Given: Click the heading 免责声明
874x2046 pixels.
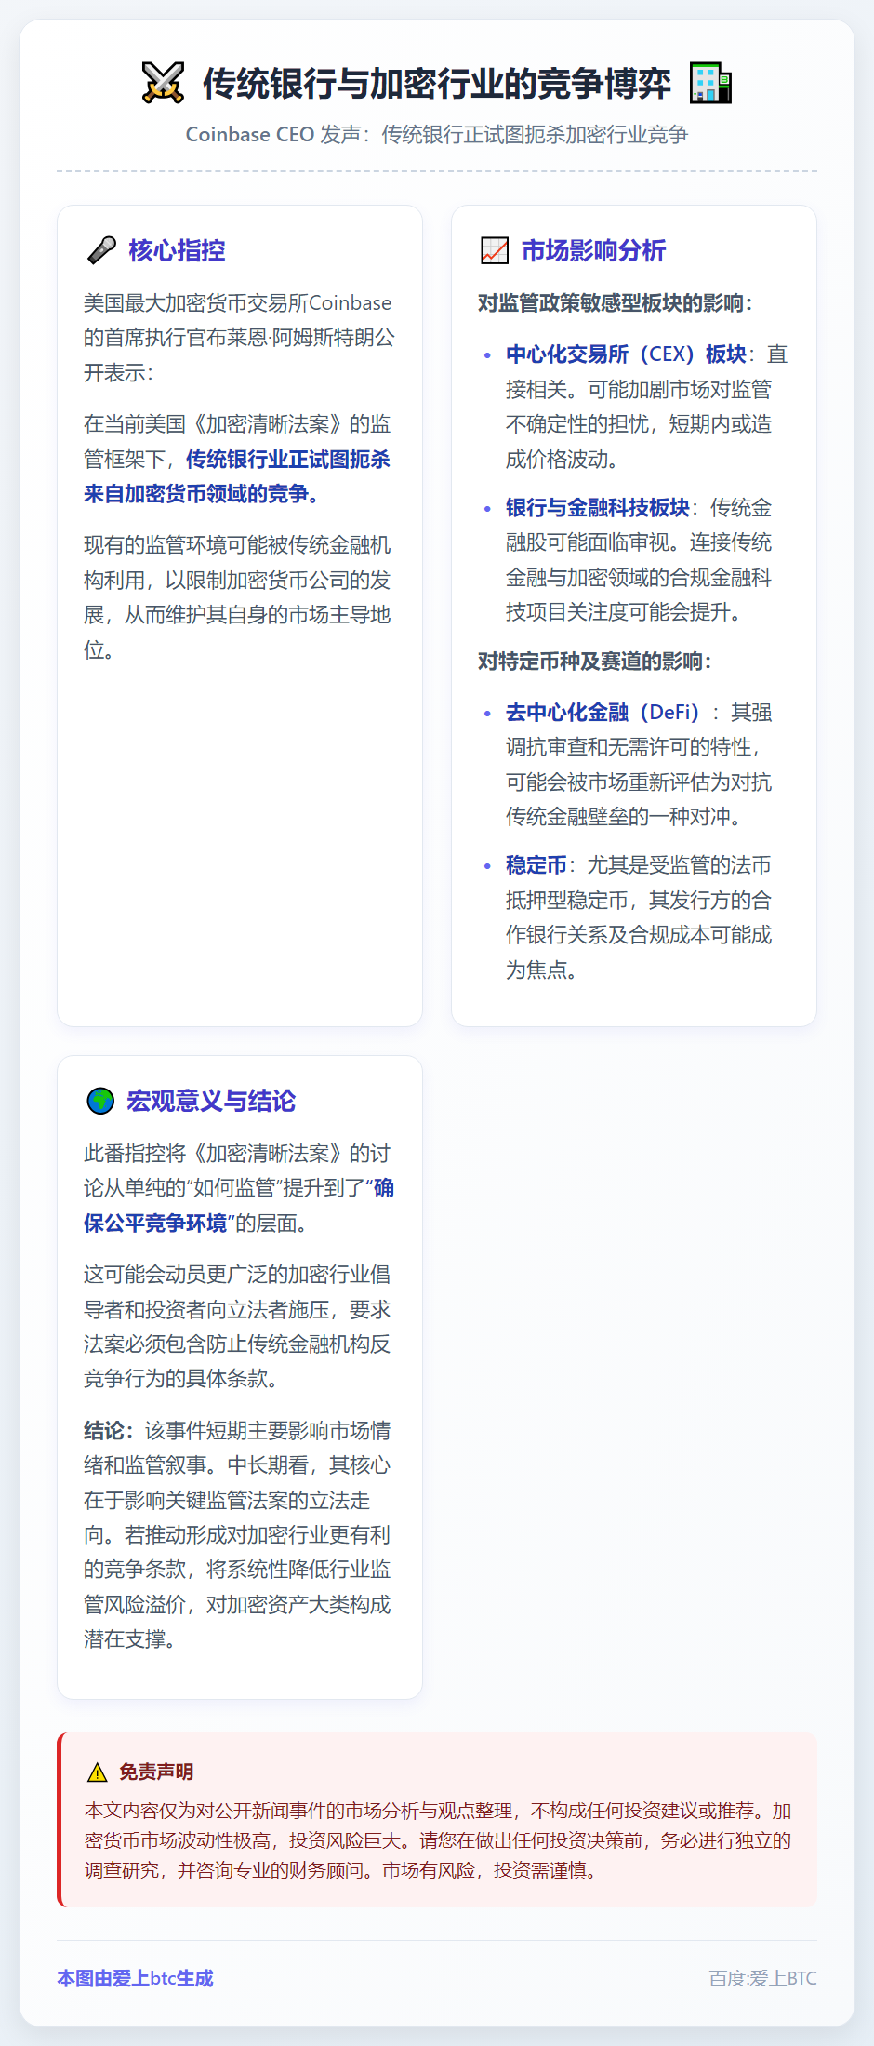Looking at the screenshot, I should point(156,1772).
